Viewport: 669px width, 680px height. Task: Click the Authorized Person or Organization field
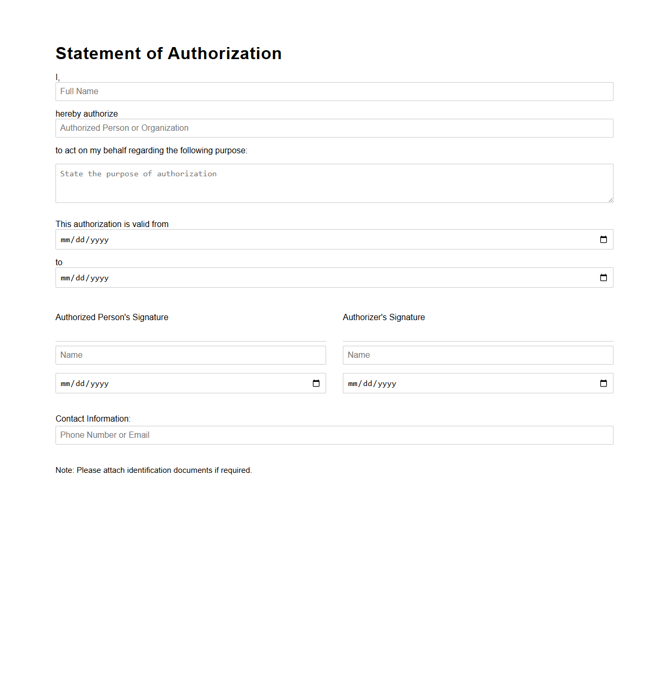[x=334, y=128]
